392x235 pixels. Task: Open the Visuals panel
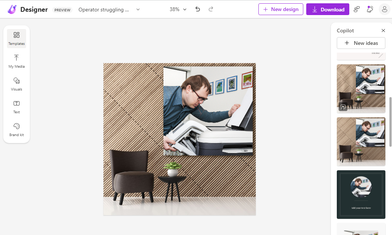click(x=17, y=84)
